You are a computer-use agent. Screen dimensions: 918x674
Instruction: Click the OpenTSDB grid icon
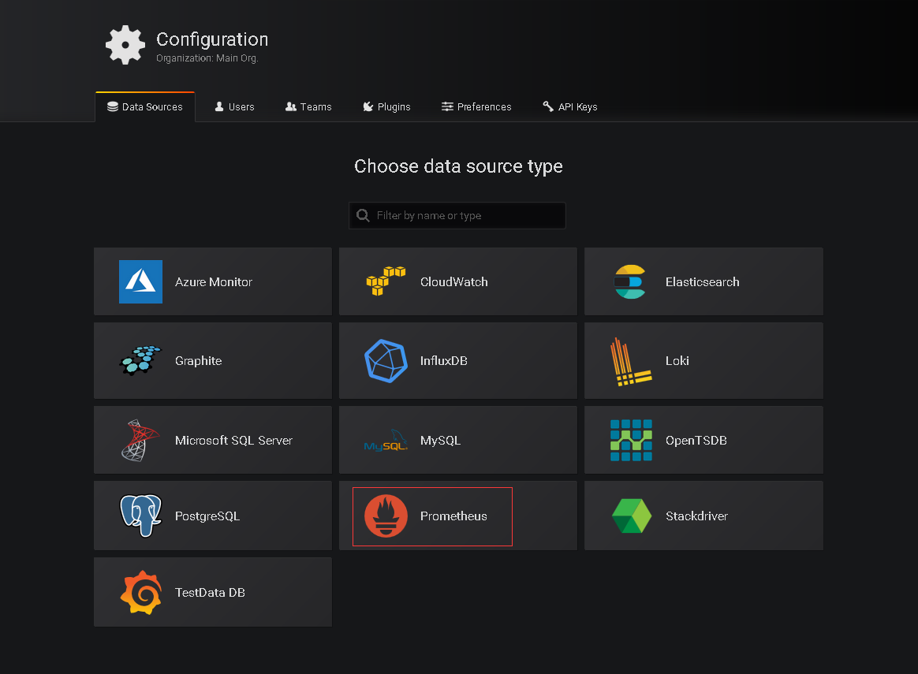[630, 440]
